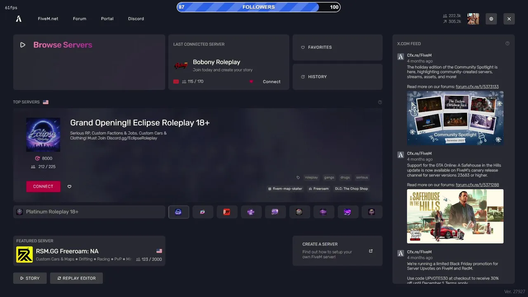This screenshot has height=297, width=528.
Task: Click the DLC: The Chop Shop label
Action: tap(351, 189)
